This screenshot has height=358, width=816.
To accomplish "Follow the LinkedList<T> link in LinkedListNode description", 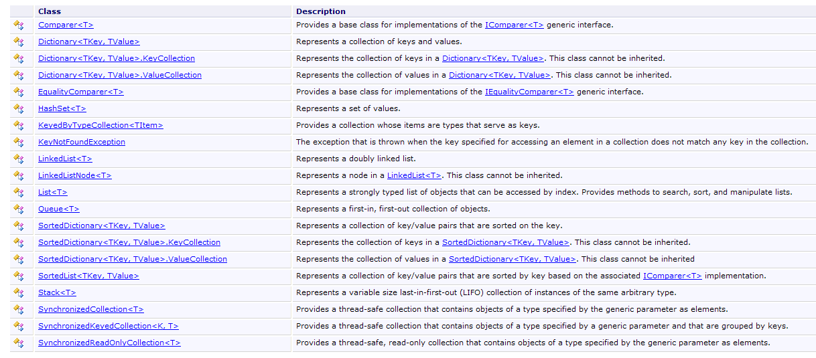I will pyautogui.click(x=414, y=175).
